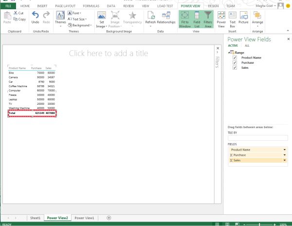
Task: Uncheck the Product Name field
Action: point(235,57)
